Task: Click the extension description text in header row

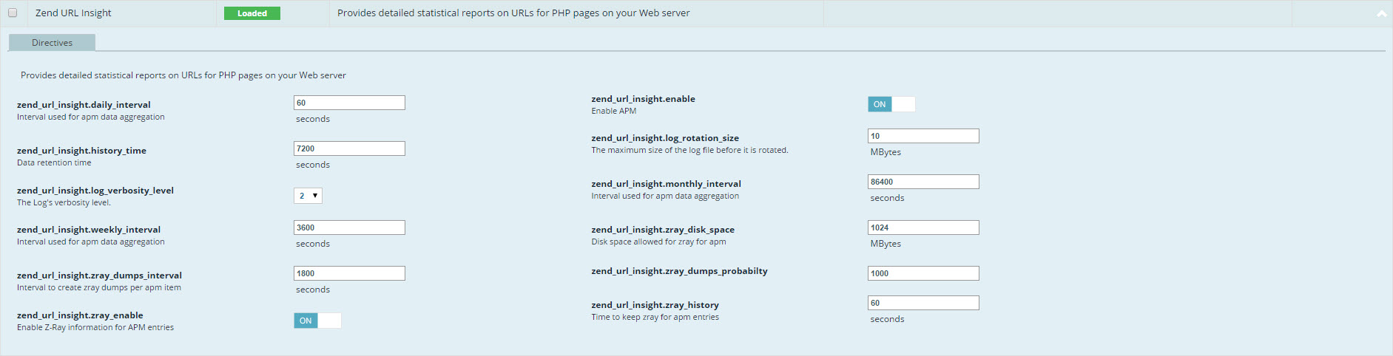Action: (513, 13)
